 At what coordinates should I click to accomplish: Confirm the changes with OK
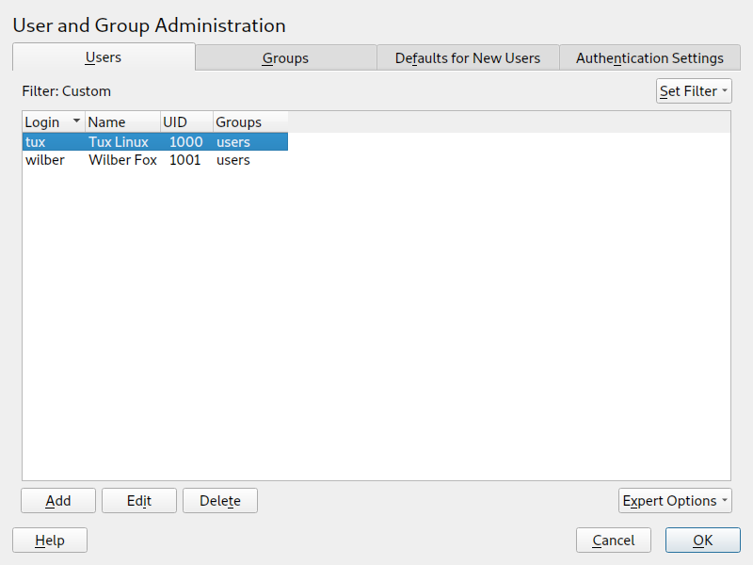pyautogui.click(x=703, y=541)
